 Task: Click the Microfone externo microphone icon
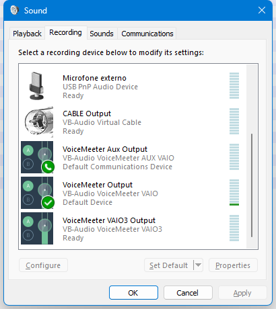[x=37, y=86]
